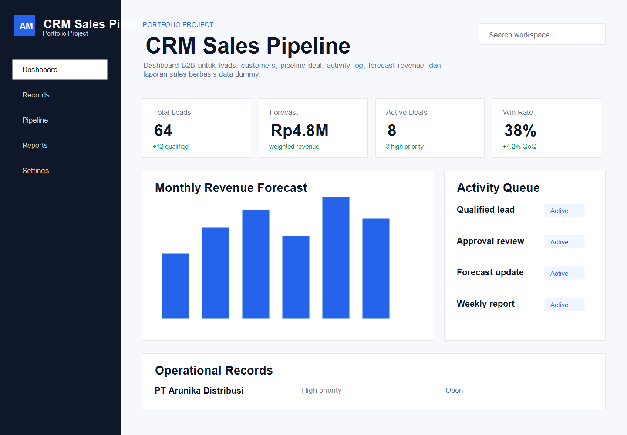Screen dimensions: 627x435
Task: Click Active badge for Qualified lead
Action: pos(564,211)
